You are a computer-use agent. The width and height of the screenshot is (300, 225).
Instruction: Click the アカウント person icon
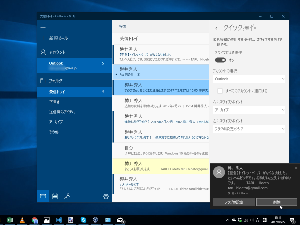point(43,52)
